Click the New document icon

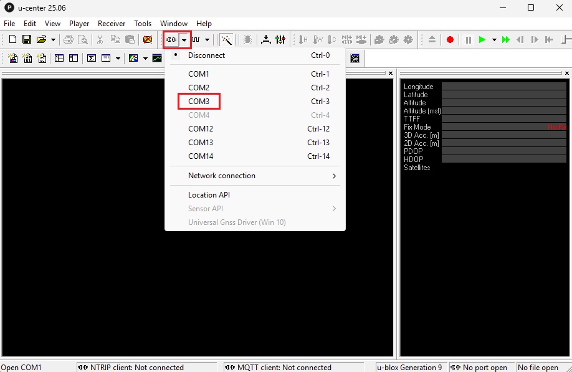click(12, 39)
